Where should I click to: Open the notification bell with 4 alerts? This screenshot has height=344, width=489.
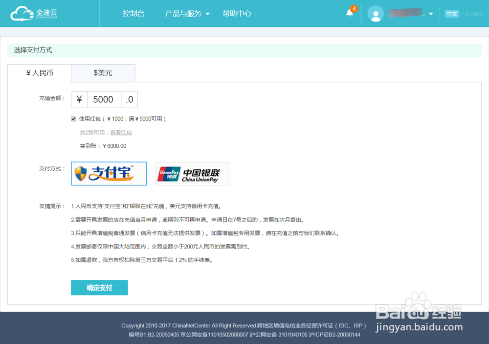coord(349,13)
